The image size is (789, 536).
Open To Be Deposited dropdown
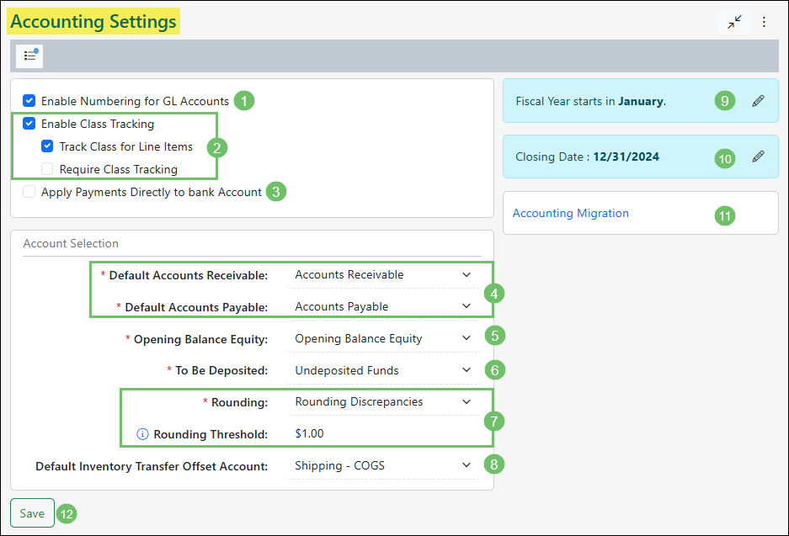(x=383, y=370)
